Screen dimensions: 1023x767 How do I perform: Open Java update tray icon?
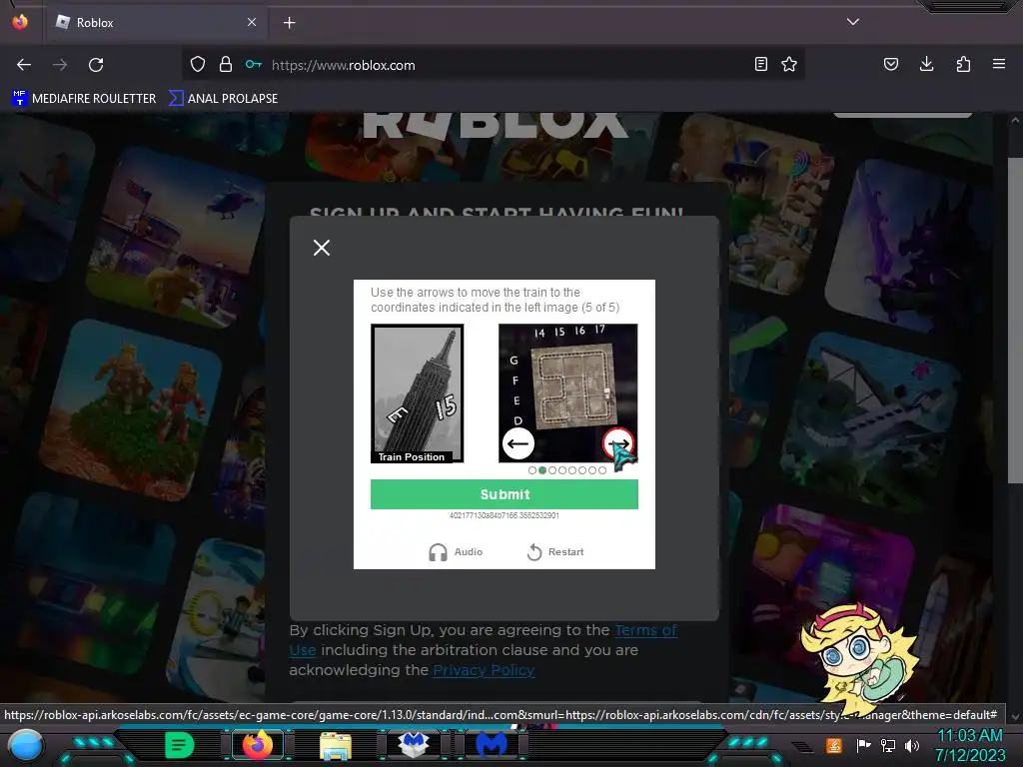[x=834, y=745]
